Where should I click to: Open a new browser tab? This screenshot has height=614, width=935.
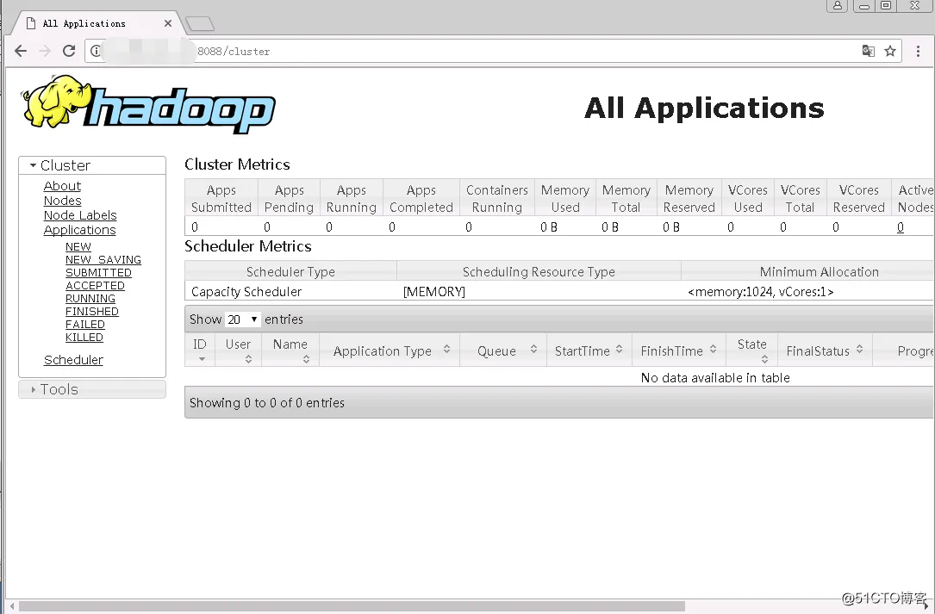point(199,24)
